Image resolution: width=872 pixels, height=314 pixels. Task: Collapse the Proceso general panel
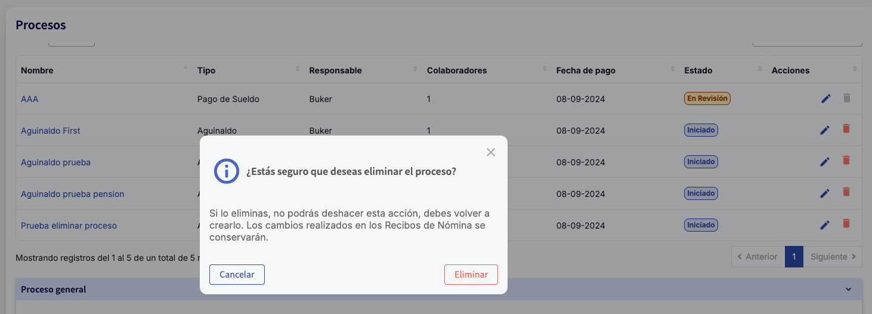click(x=848, y=290)
